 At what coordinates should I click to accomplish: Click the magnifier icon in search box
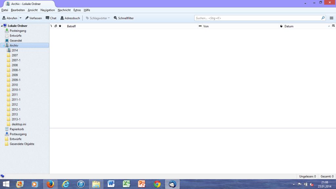[323, 18]
